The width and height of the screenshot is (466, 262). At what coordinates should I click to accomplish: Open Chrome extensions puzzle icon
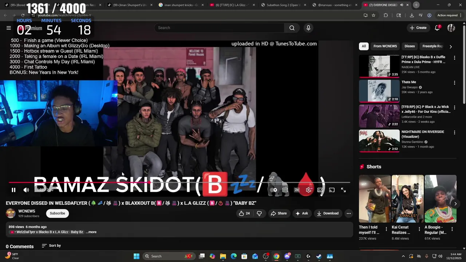[386, 15]
